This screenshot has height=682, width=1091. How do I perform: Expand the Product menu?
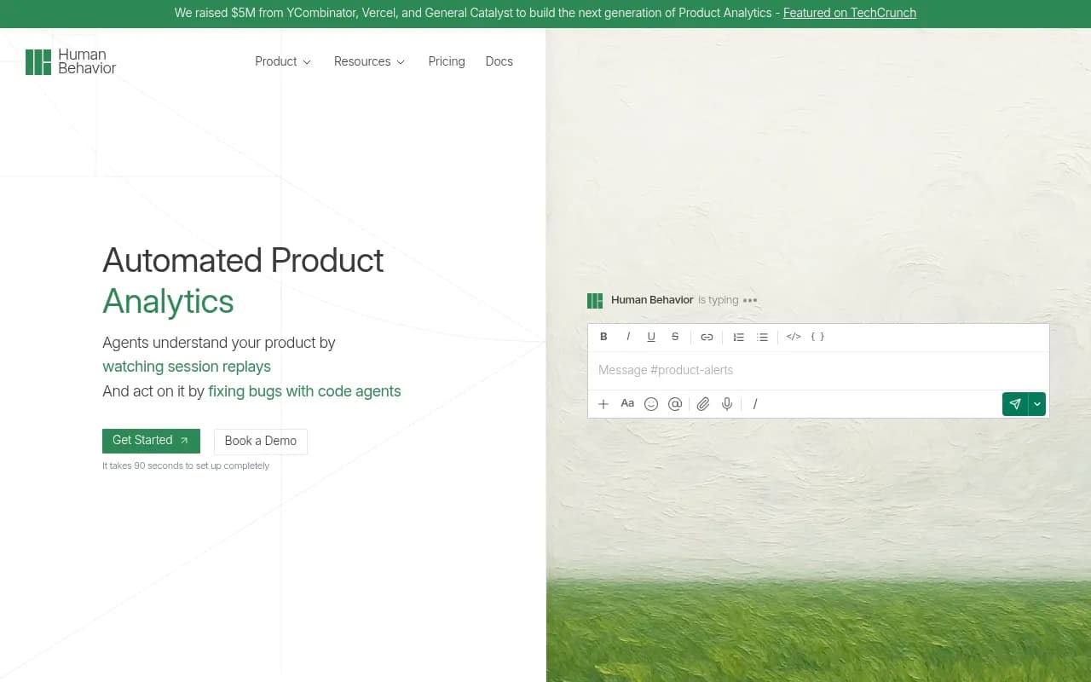(x=283, y=61)
